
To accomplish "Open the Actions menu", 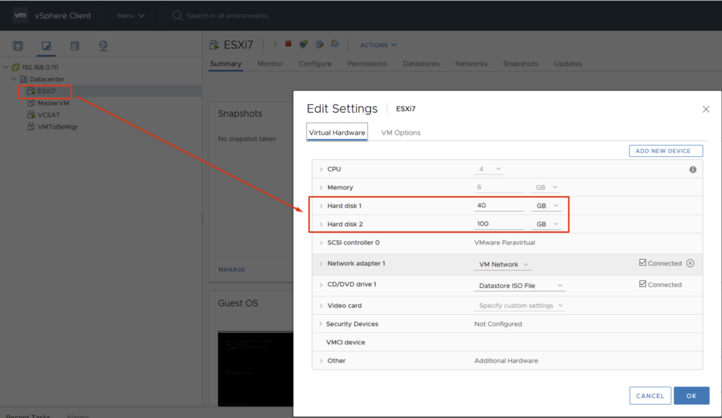I will (377, 45).
